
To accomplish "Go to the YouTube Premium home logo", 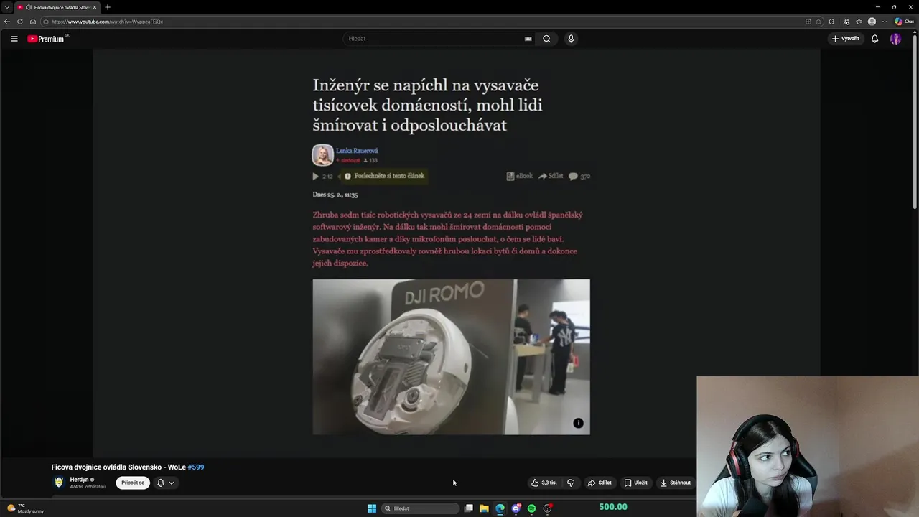I will (47, 39).
